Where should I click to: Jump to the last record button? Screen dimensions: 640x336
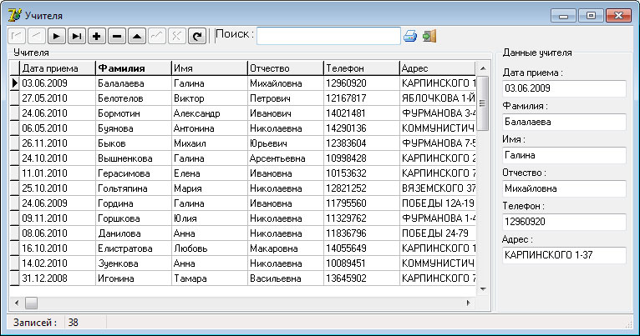(x=76, y=36)
